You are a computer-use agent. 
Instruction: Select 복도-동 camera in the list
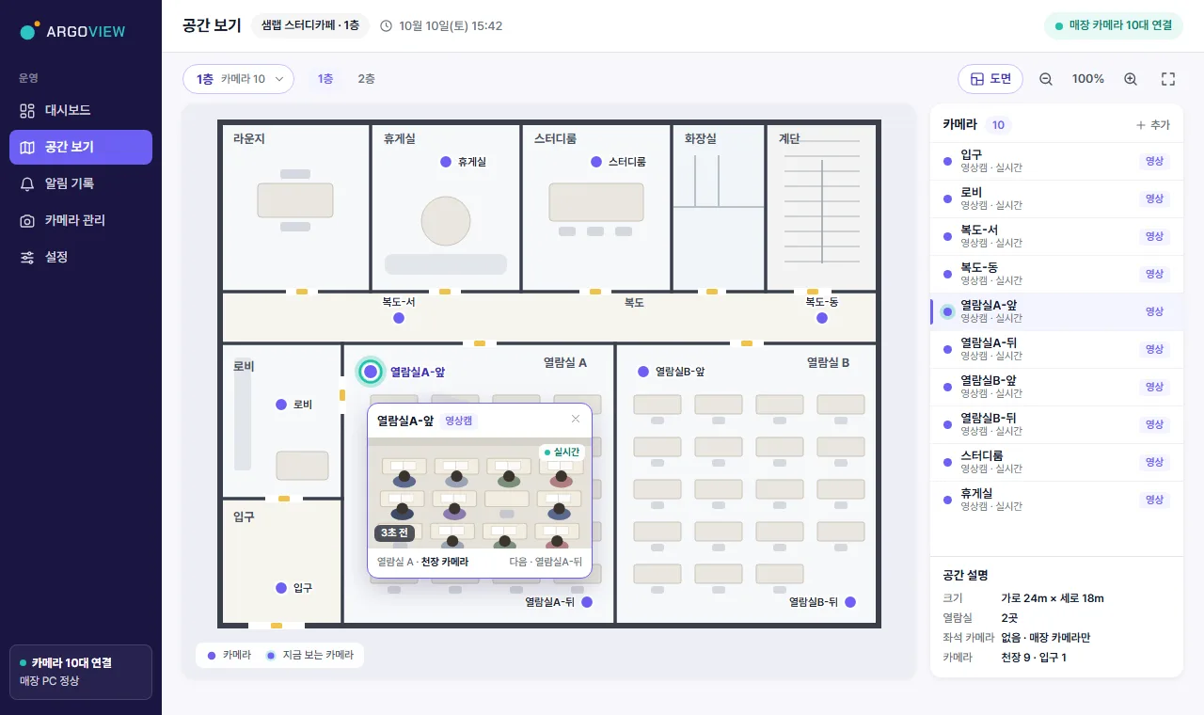(x=1056, y=274)
